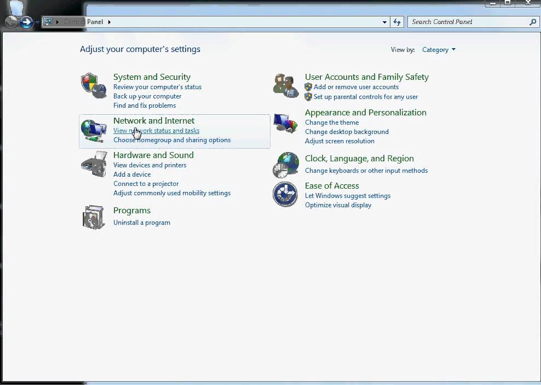Click the User Accounts and Family Safety icon

285,85
